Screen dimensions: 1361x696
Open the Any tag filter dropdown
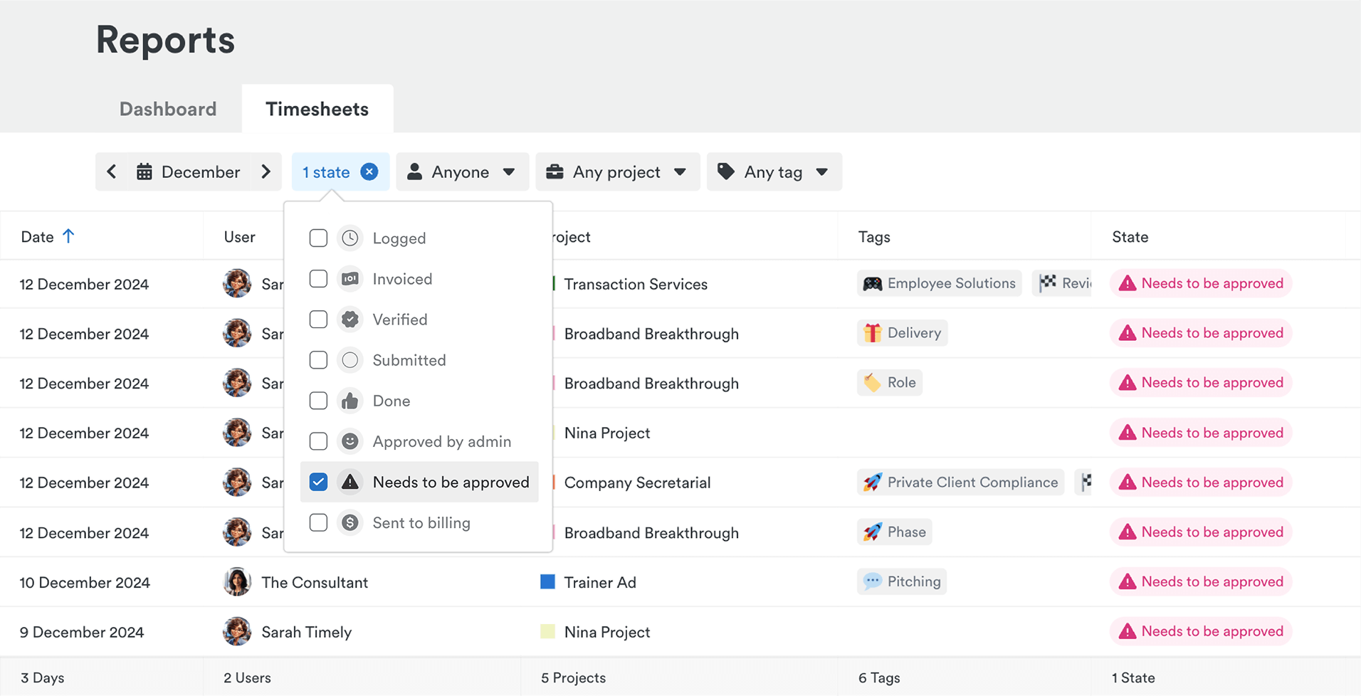click(774, 172)
